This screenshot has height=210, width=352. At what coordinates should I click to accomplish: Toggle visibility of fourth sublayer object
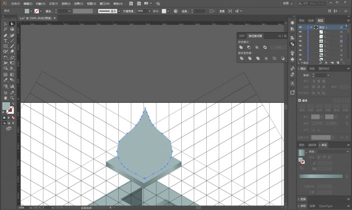click(301, 46)
